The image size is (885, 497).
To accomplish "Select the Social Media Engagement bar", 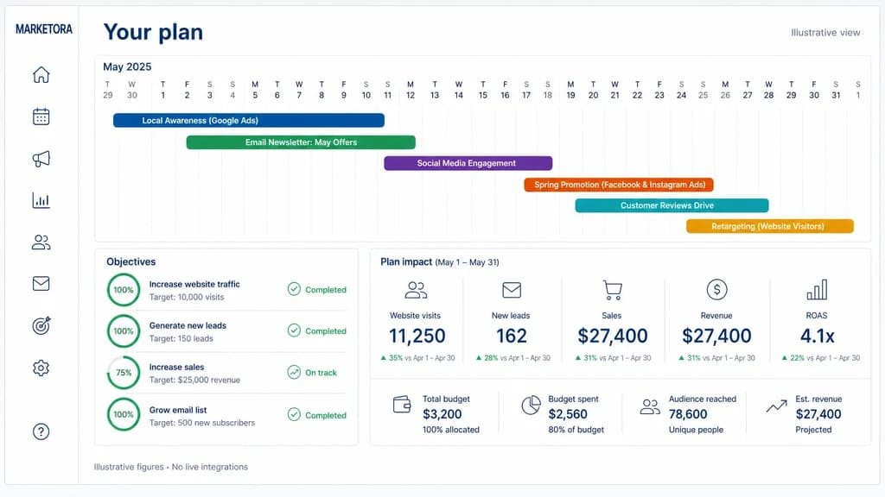I will [468, 163].
